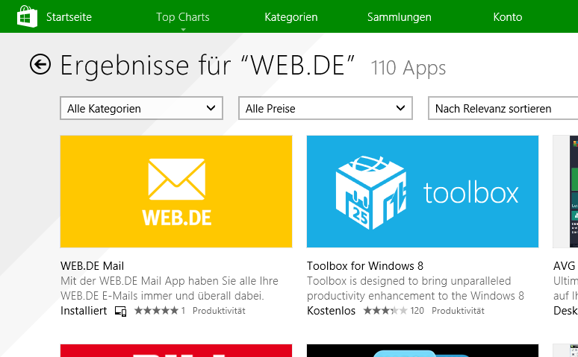The height and width of the screenshot is (357, 578).
Task: Expand the Alle Kategorien dropdown
Action: click(x=142, y=108)
